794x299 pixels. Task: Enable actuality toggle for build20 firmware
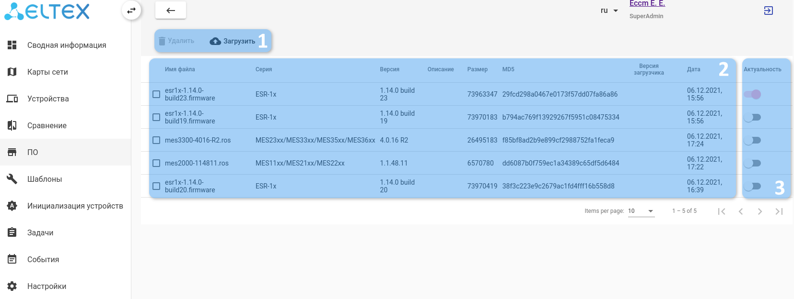point(752,186)
